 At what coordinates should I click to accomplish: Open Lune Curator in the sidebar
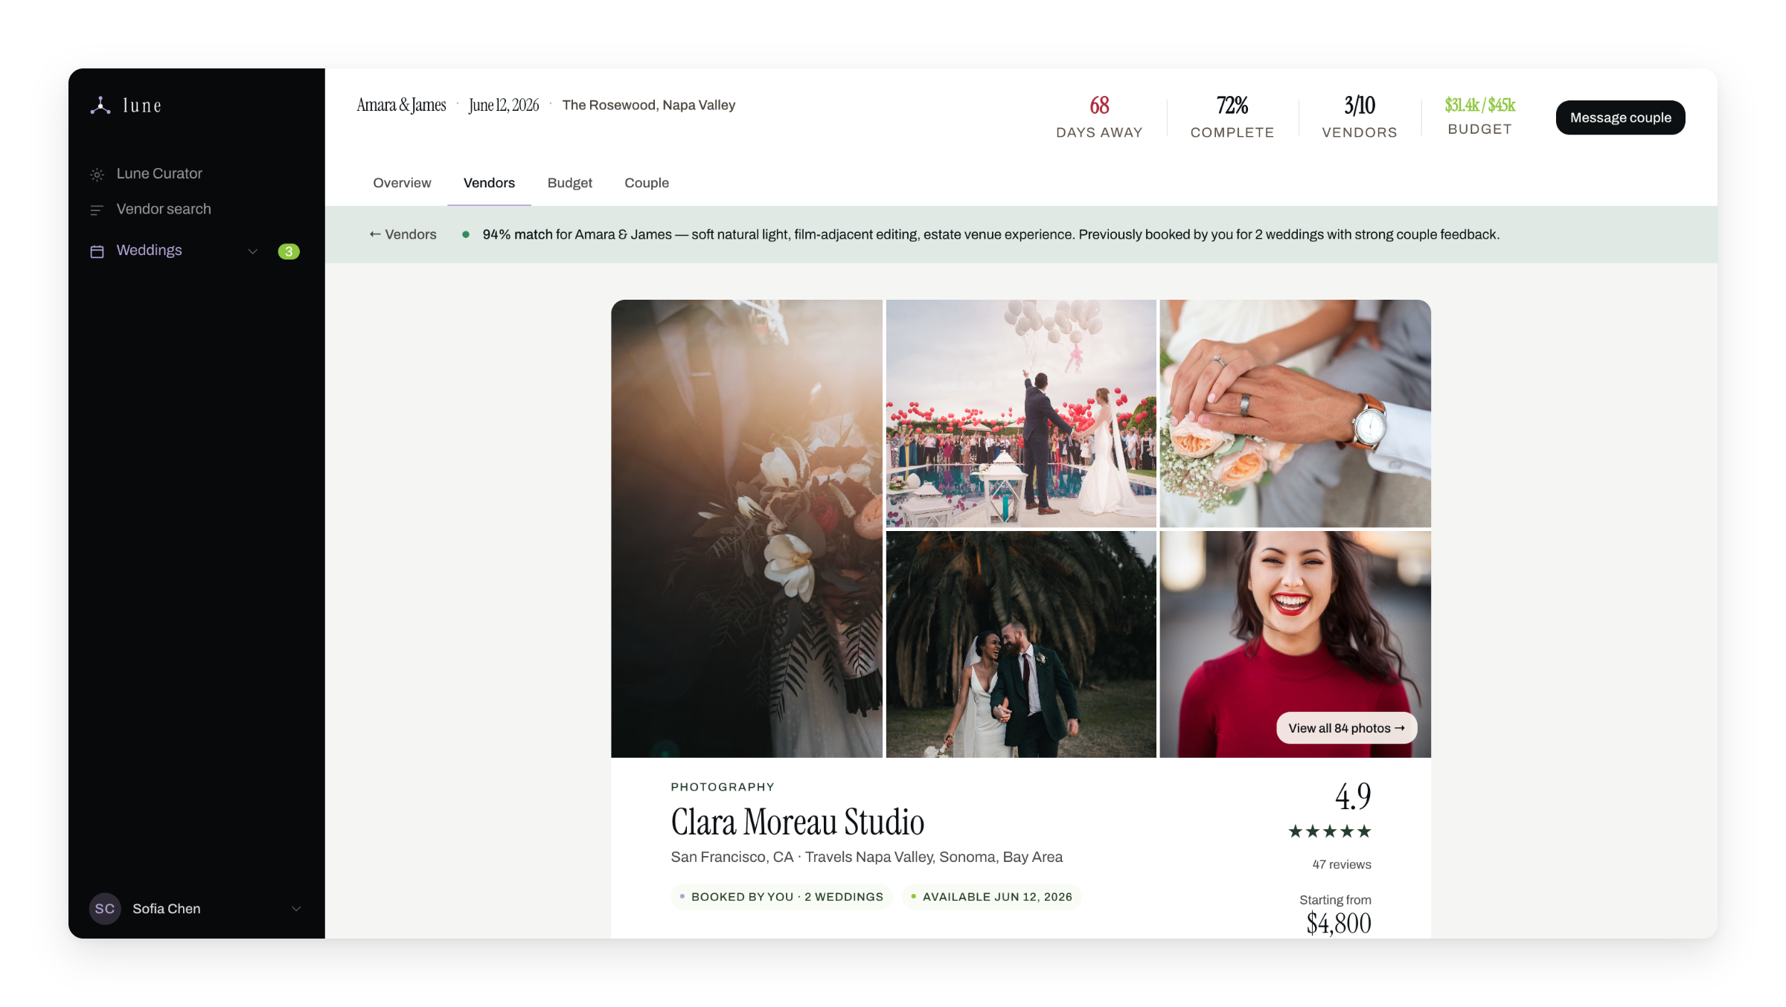coord(159,174)
